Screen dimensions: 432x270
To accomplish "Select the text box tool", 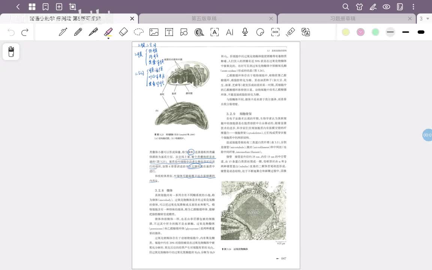I will point(169,32).
